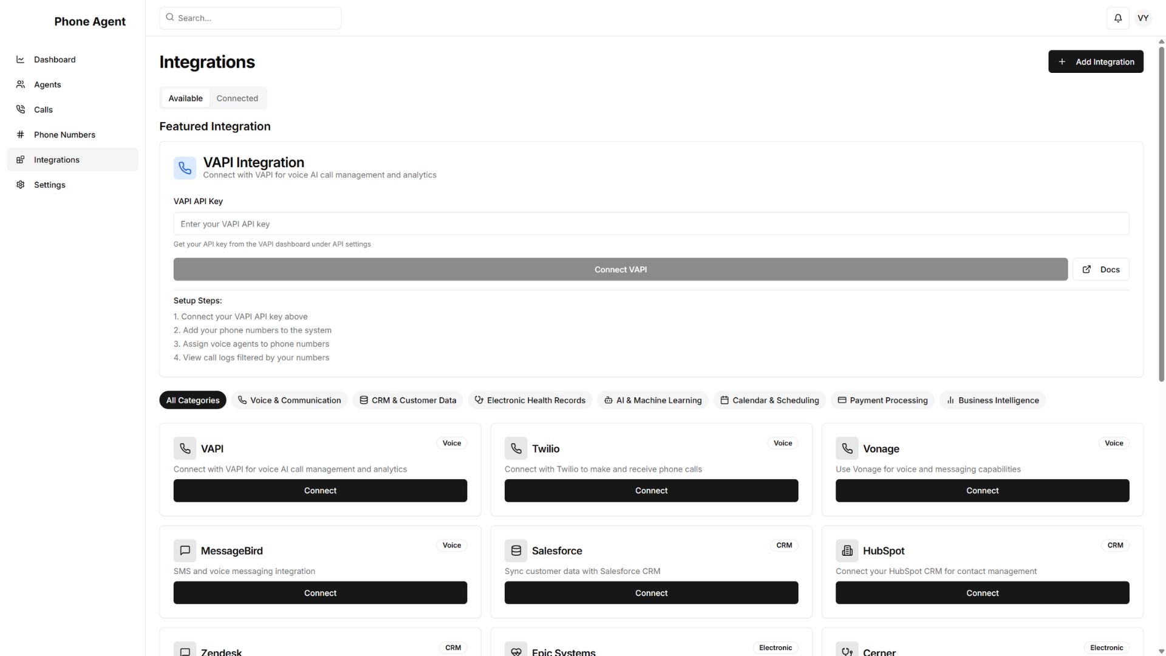This screenshot has height=656, width=1166.
Task: Connect the HubSpot integration
Action: click(982, 593)
